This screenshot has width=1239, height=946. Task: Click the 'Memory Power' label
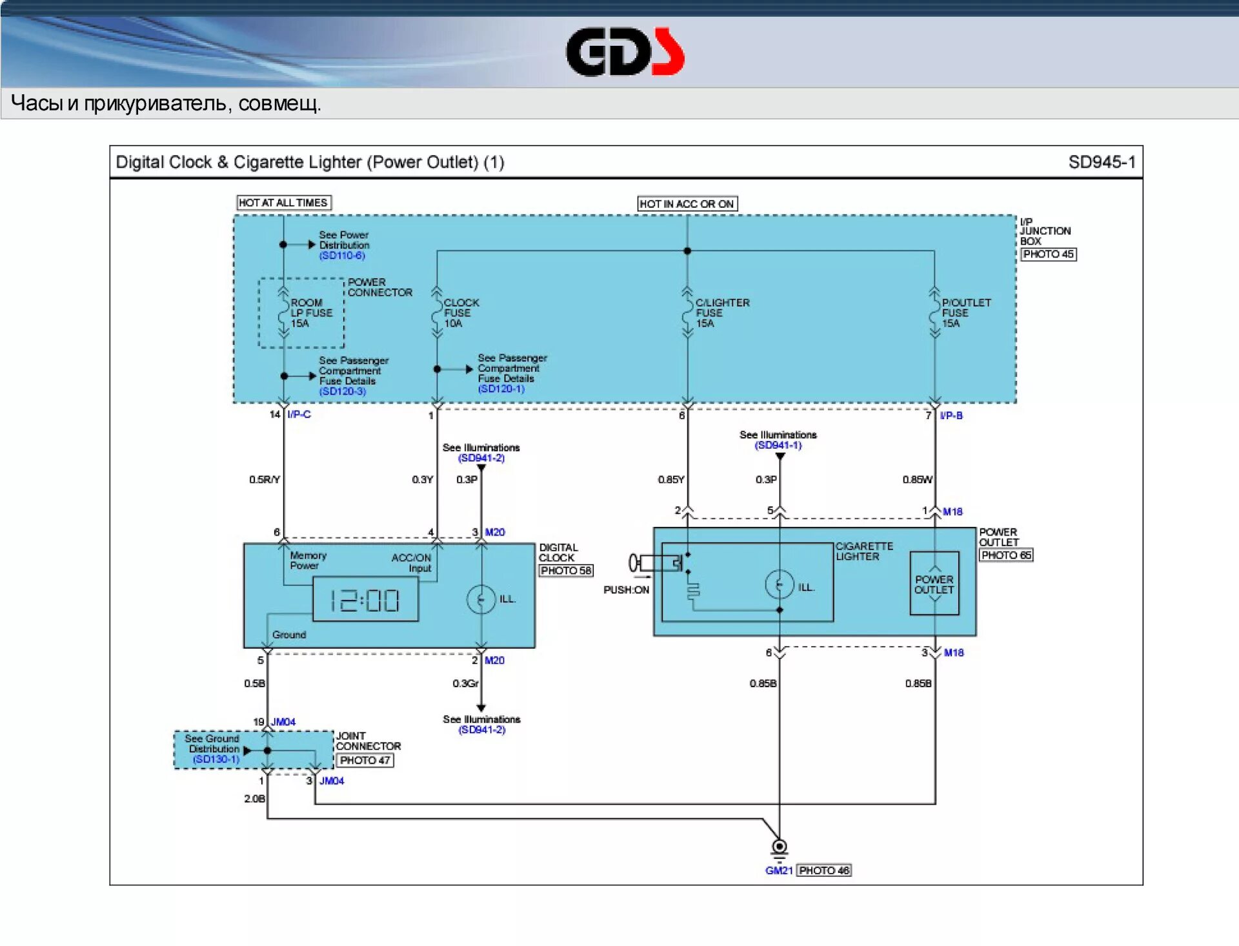(308, 560)
